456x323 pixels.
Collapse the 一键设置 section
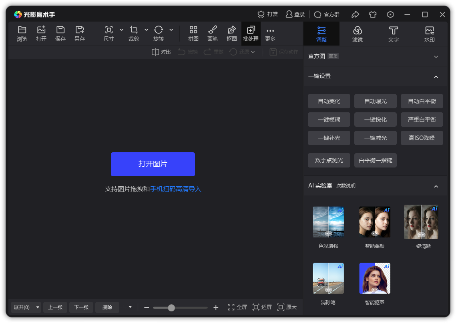tap(436, 76)
